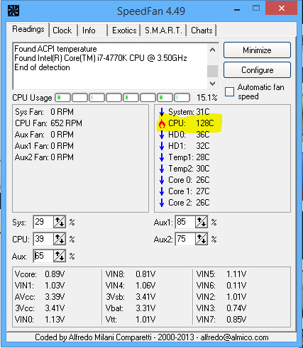Image resolution: width=303 pixels, height=348 pixels.
Task: Select the 'Aux2 Fan: 0 RPM' reading
Action: (44, 157)
